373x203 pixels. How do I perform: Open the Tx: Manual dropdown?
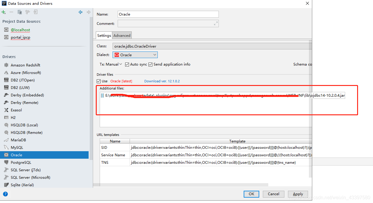point(111,64)
